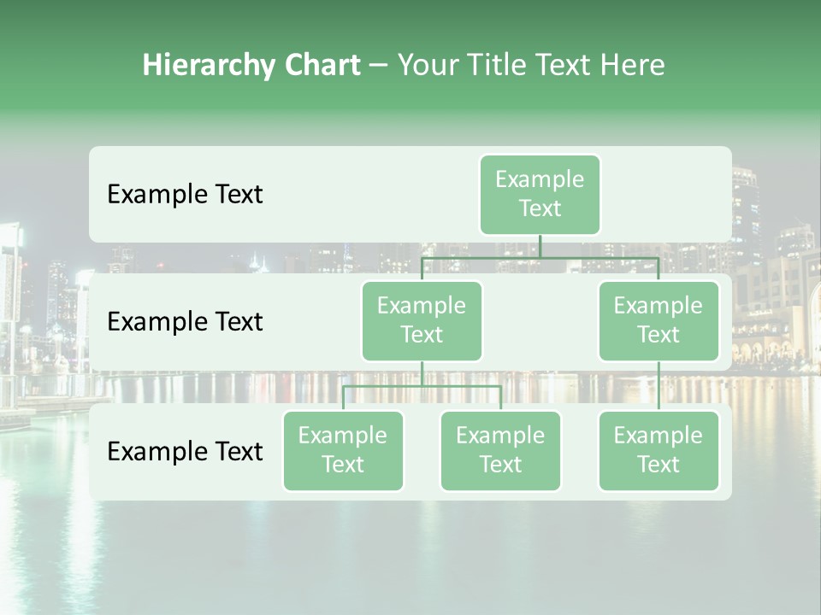Click the vertical connector above the bottom-right box
Viewport: 821px width, 615px height.
[659, 386]
